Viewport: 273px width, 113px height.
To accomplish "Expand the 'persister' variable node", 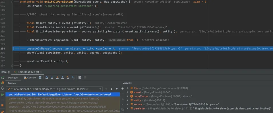I will point(127,108).
